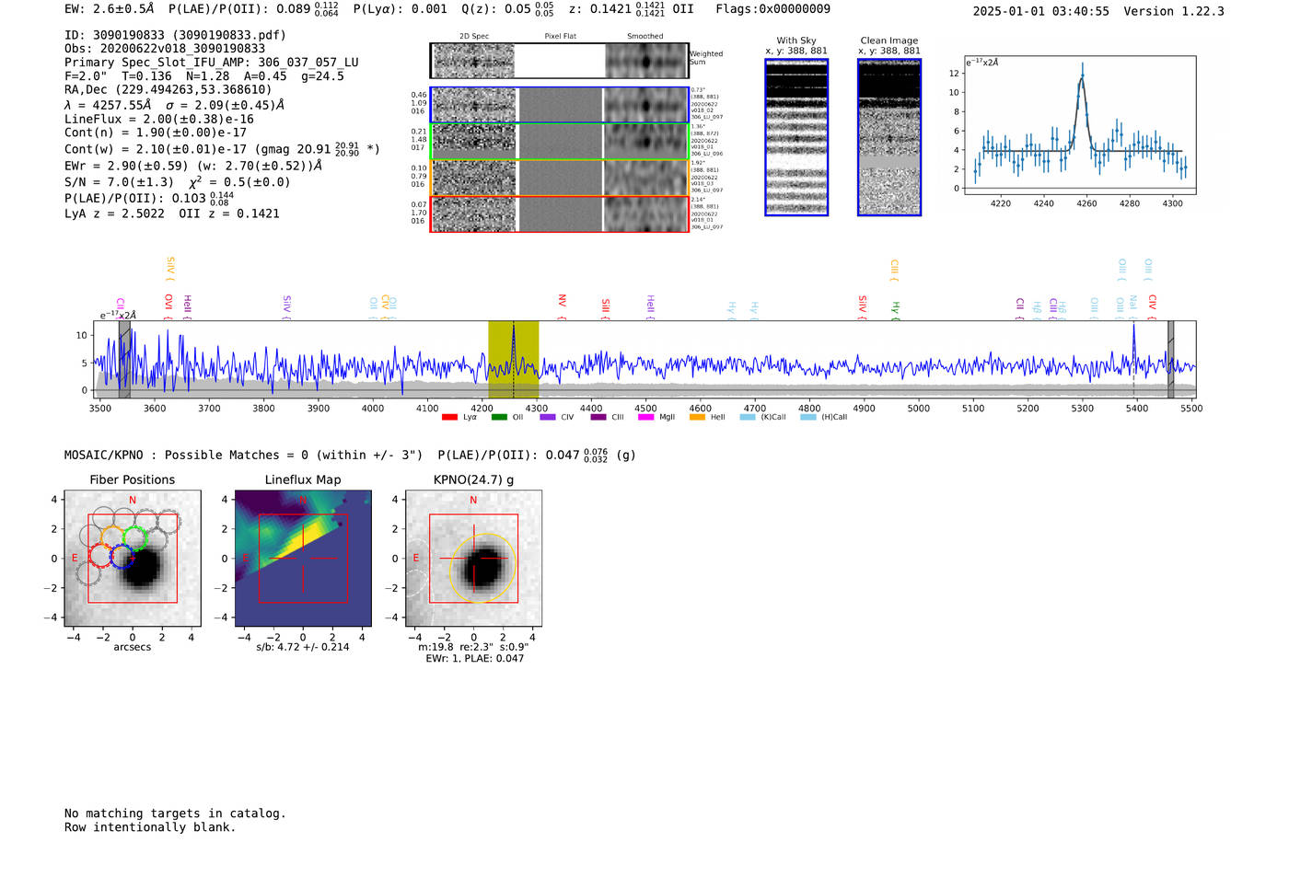Click the orange HeII legend swatch

(x=697, y=417)
